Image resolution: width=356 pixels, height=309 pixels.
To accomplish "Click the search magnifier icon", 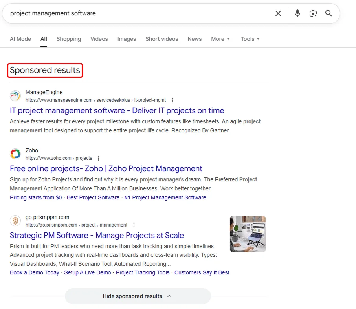I will pos(329,13).
